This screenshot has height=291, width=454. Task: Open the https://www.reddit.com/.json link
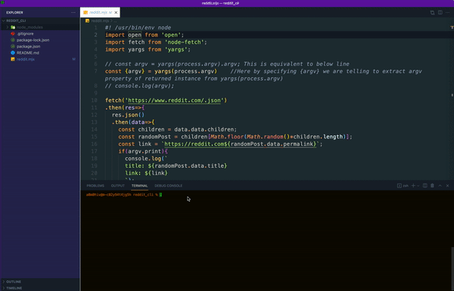tap(174, 101)
